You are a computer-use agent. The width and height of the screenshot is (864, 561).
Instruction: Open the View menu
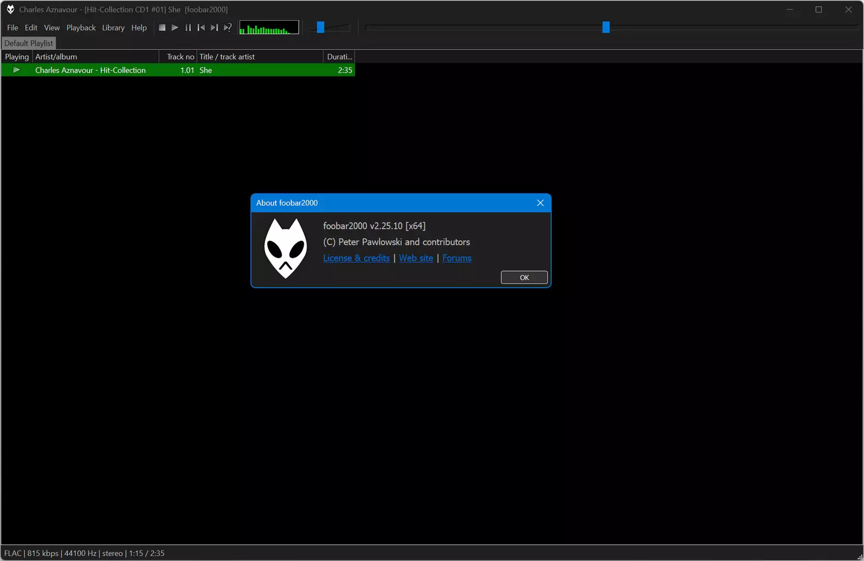pyautogui.click(x=52, y=28)
